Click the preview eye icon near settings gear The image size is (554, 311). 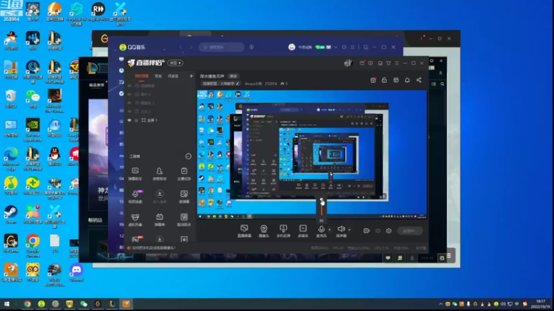click(x=377, y=231)
